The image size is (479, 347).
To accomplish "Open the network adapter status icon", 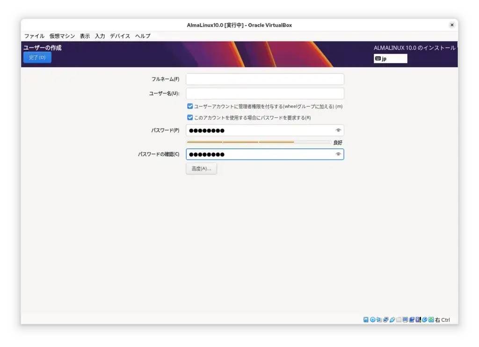I will click(385, 319).
